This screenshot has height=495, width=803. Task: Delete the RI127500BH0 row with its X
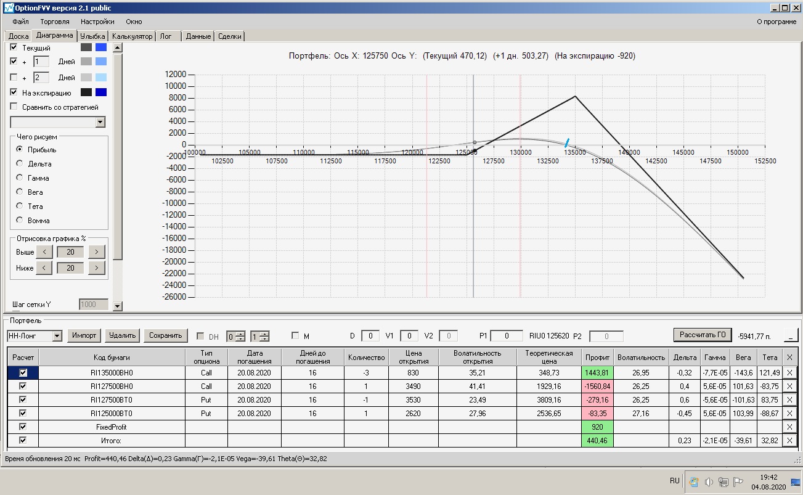tap(790, 386)
